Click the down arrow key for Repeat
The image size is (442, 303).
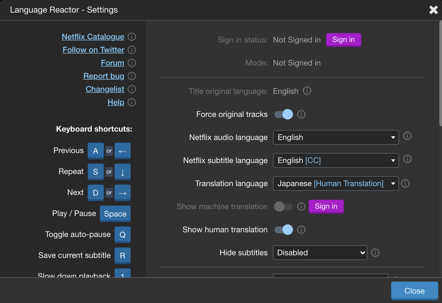(123, 172)
